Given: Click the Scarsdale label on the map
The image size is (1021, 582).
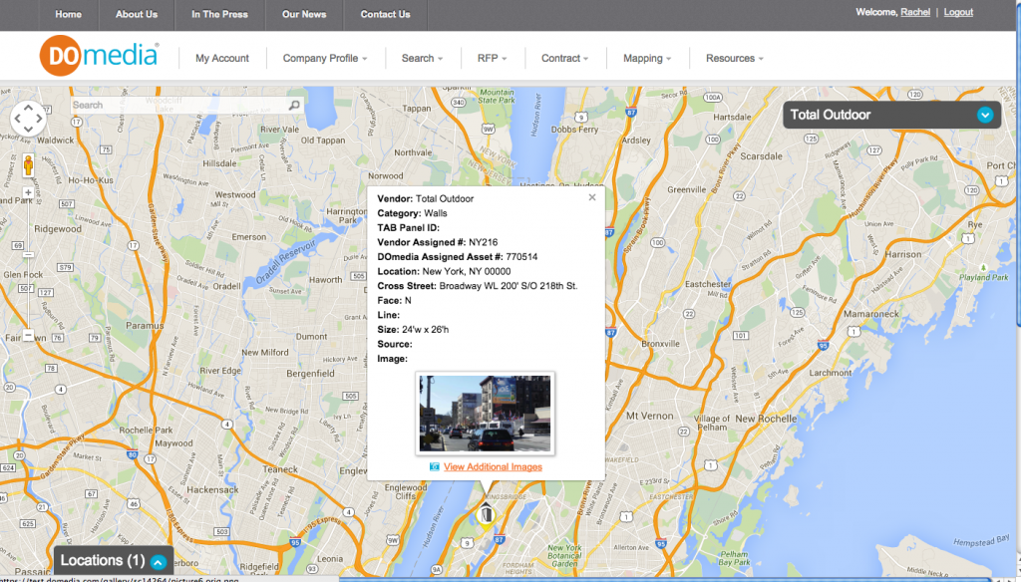Looking at the screenshot, I should [x=761, y=156].
